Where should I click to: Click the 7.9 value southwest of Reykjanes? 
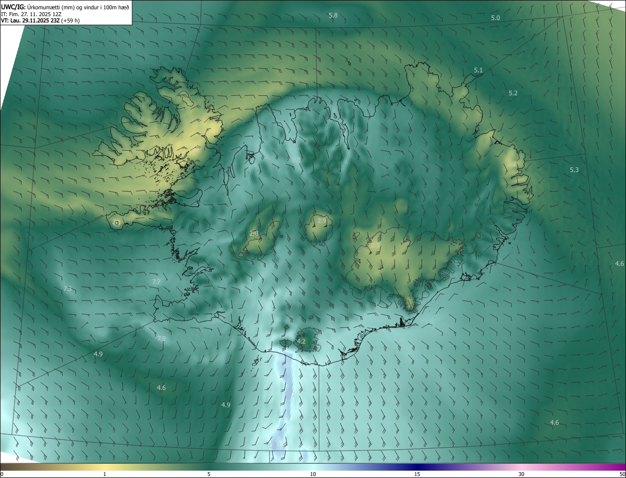coord(161,338)
